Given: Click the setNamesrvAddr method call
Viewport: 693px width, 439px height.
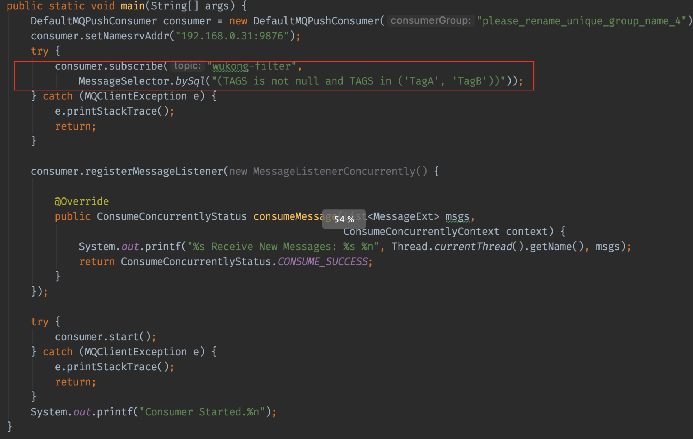Looking at the screenshot, I should [x=127, y=36].
